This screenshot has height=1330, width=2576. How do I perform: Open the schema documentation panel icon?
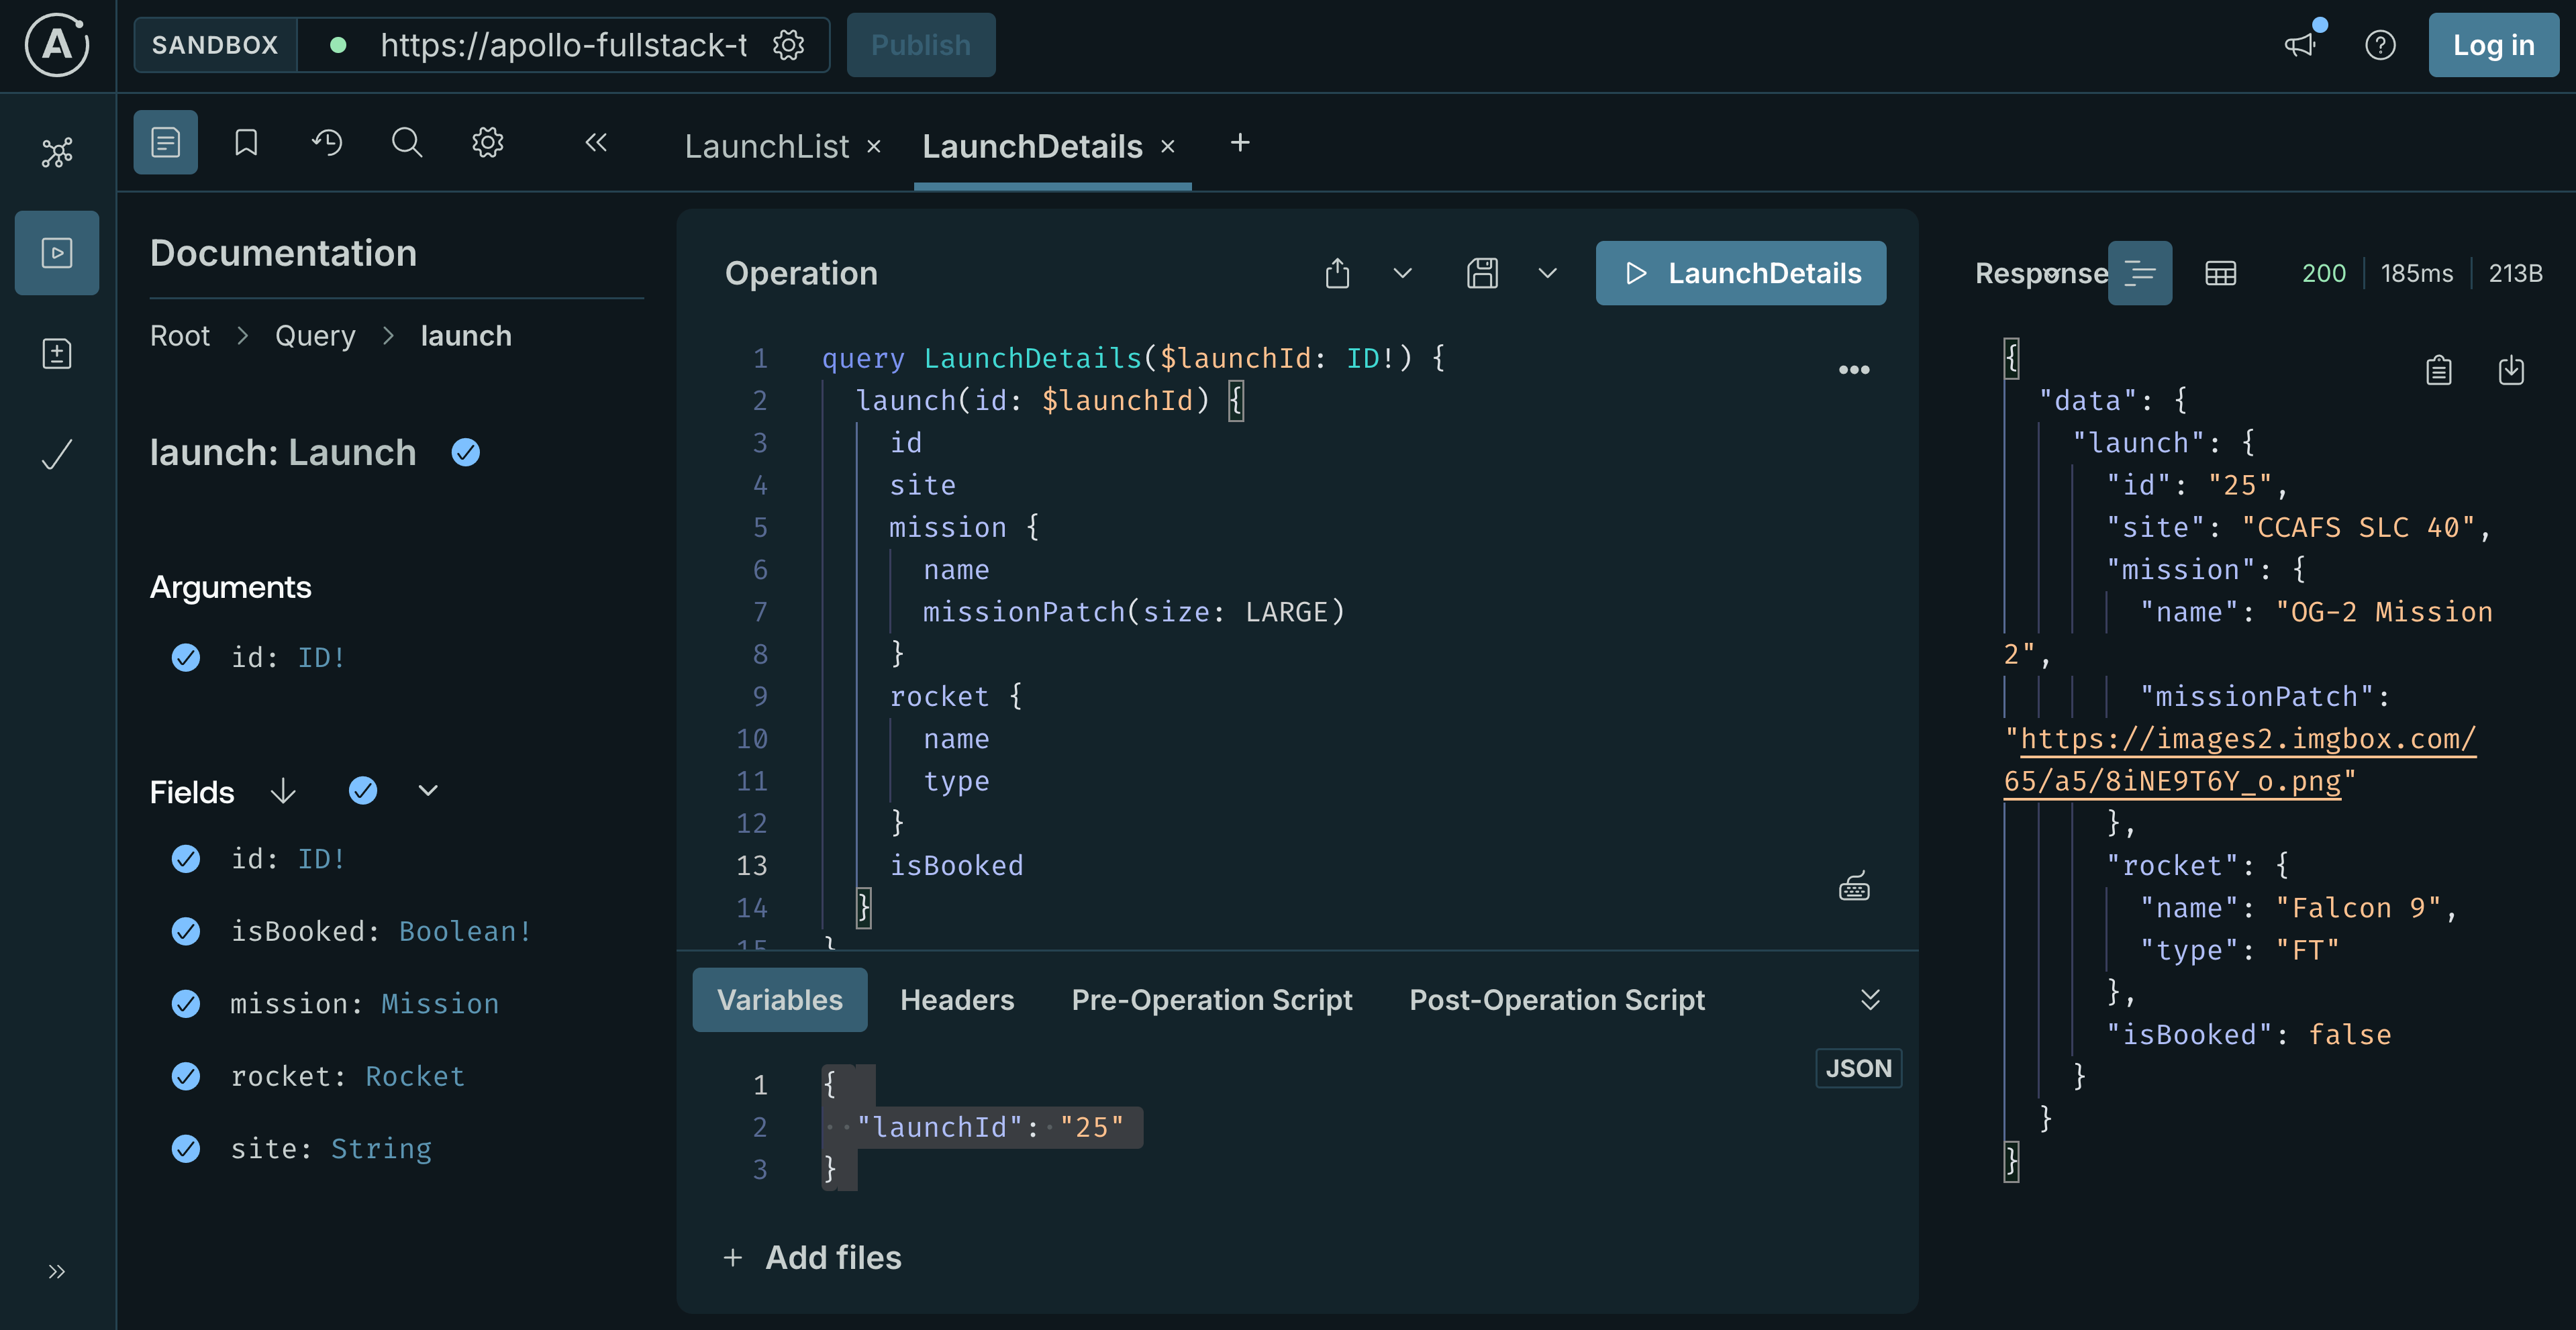[165, 142]
